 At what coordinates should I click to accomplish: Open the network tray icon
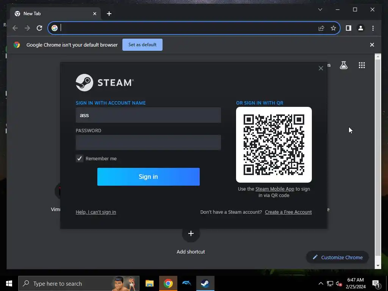pos(330,283)
